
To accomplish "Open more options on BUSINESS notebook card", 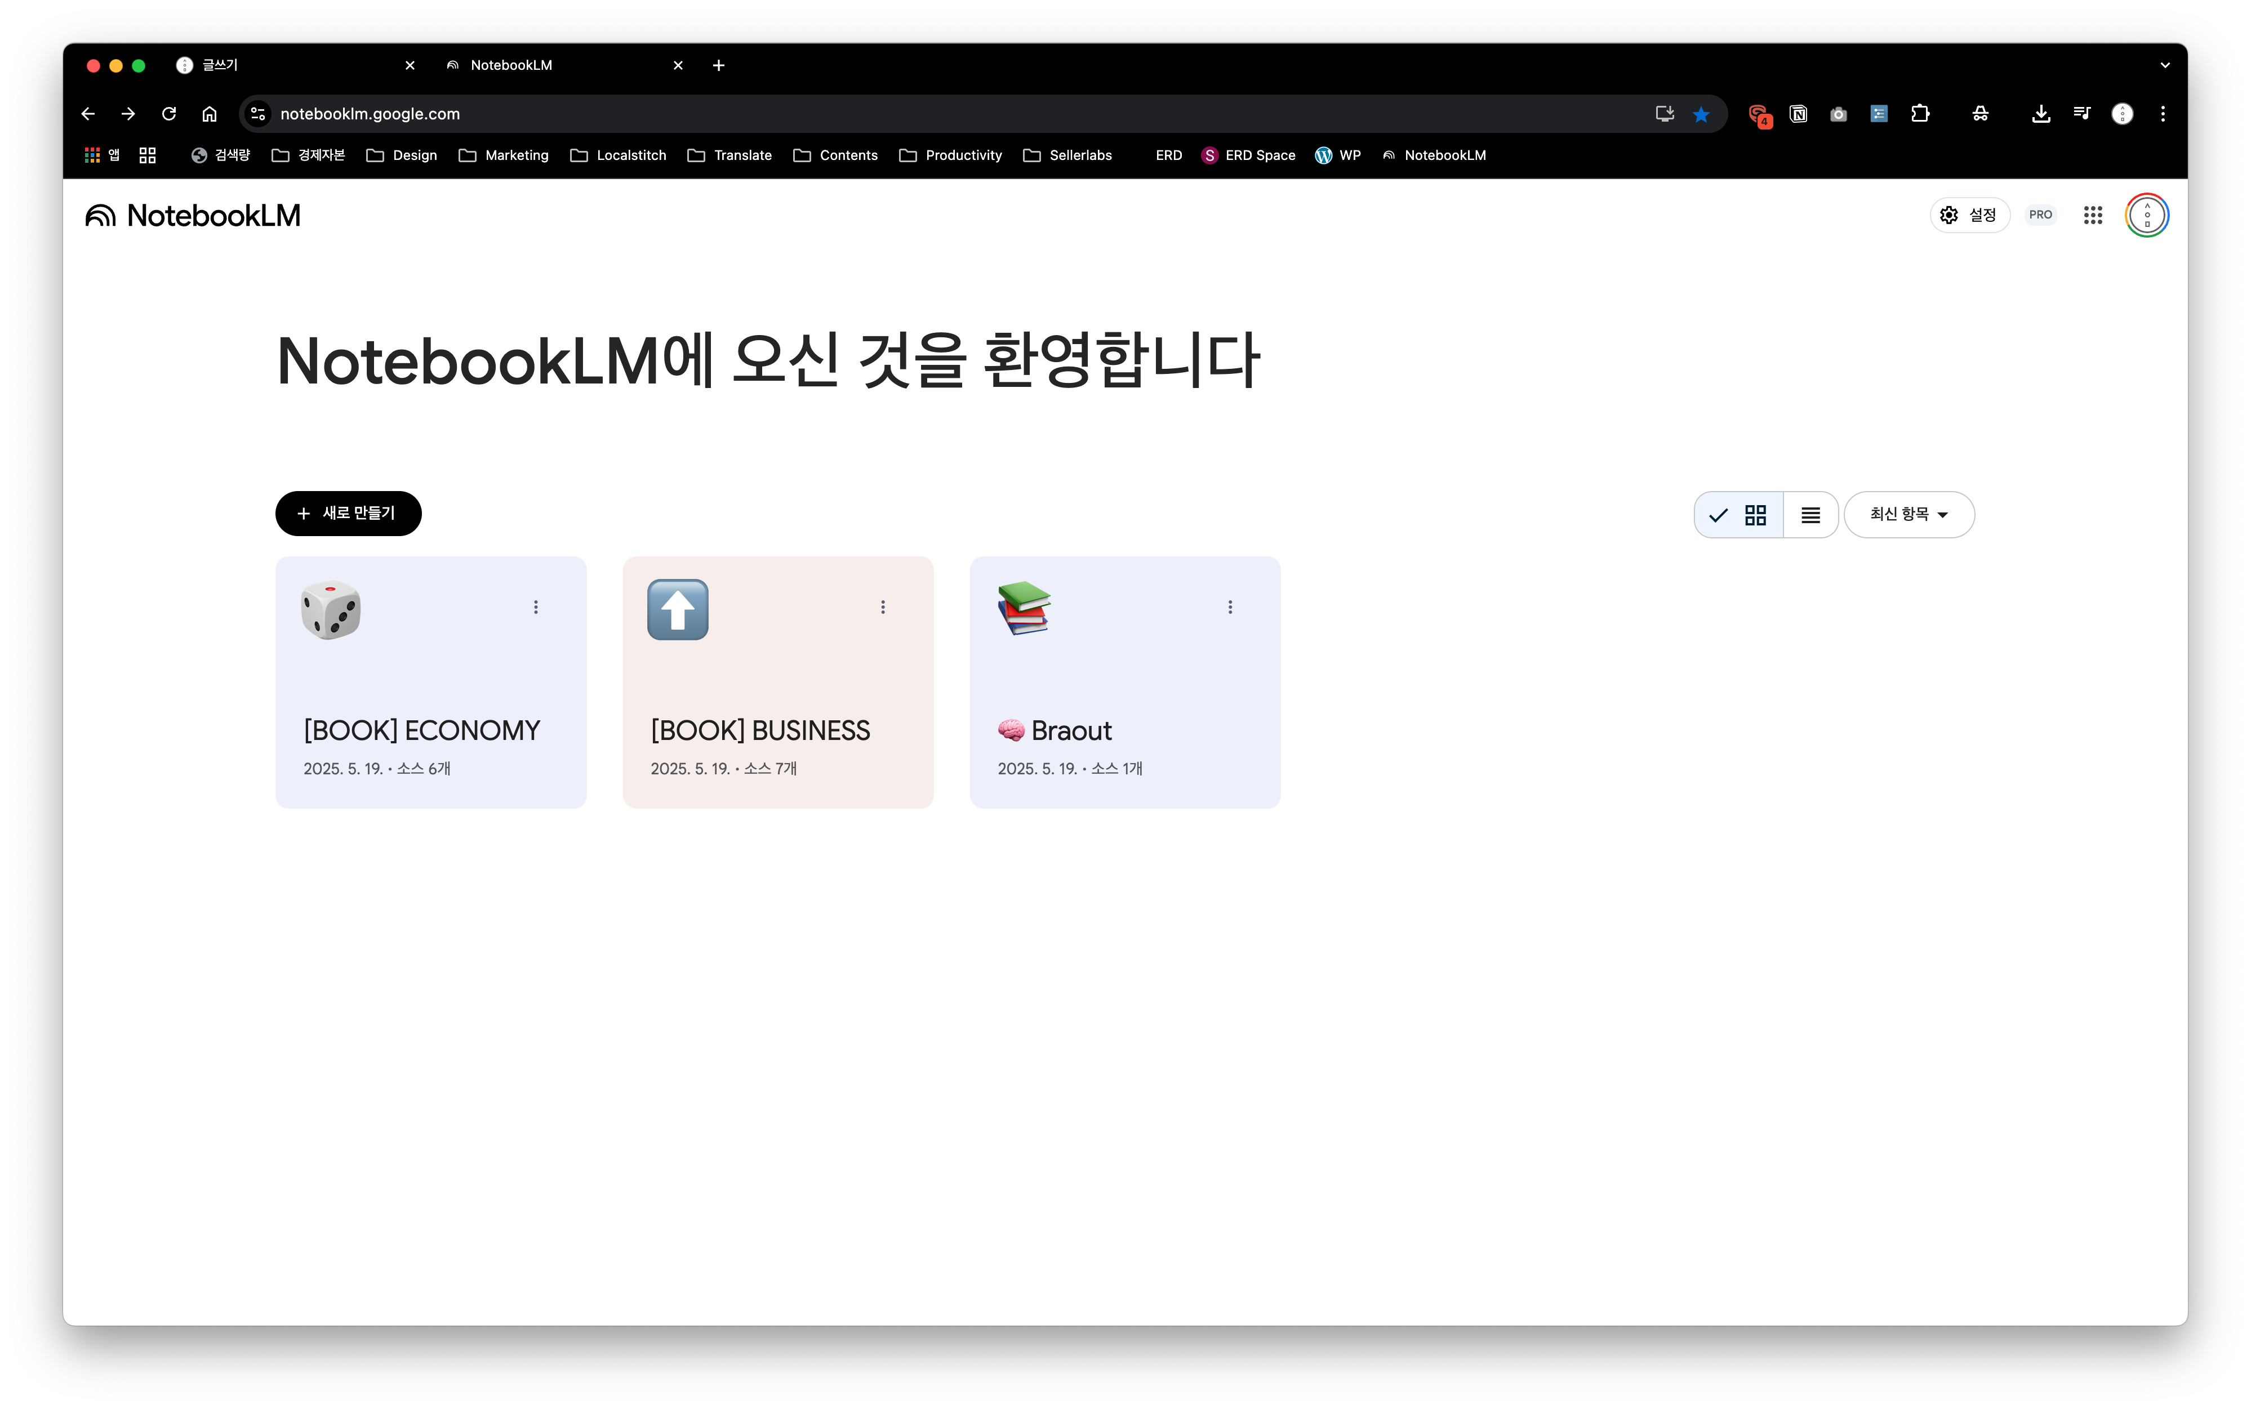I will pos(883,607).
